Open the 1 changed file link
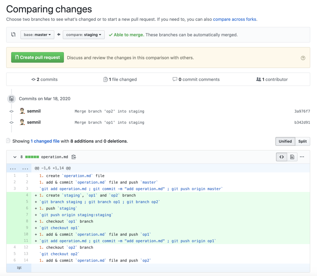317x276 pixels. (x=45, y=141)
